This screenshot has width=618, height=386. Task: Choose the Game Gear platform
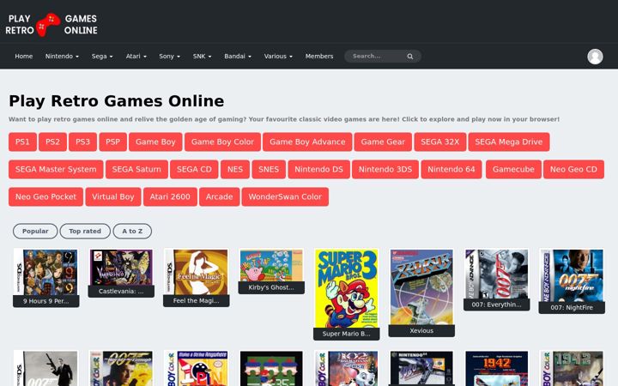[x=383, y=142]
